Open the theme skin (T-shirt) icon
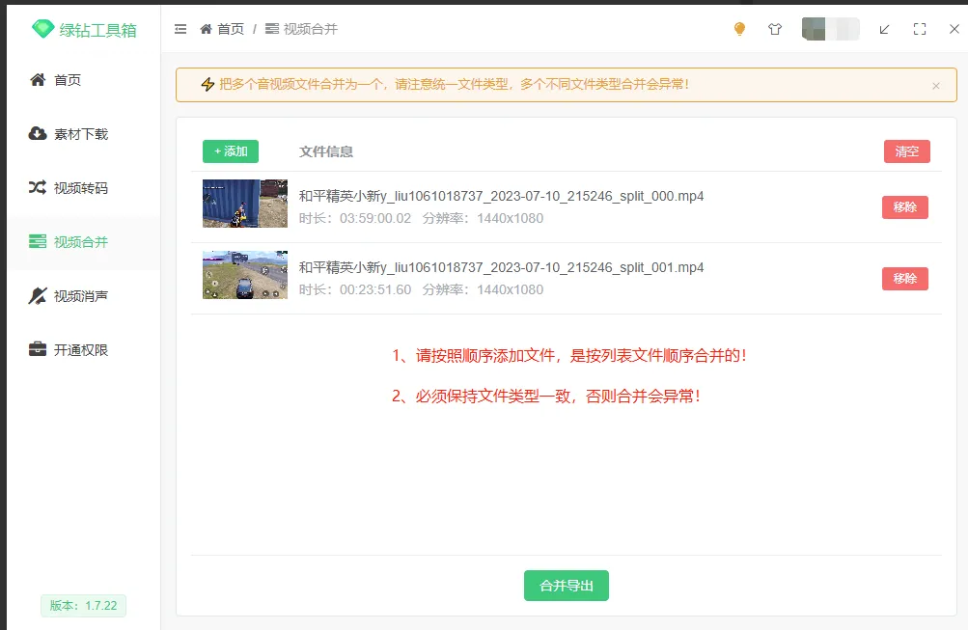The height and width of the screenshot is (630, 968). coord(774,29)
